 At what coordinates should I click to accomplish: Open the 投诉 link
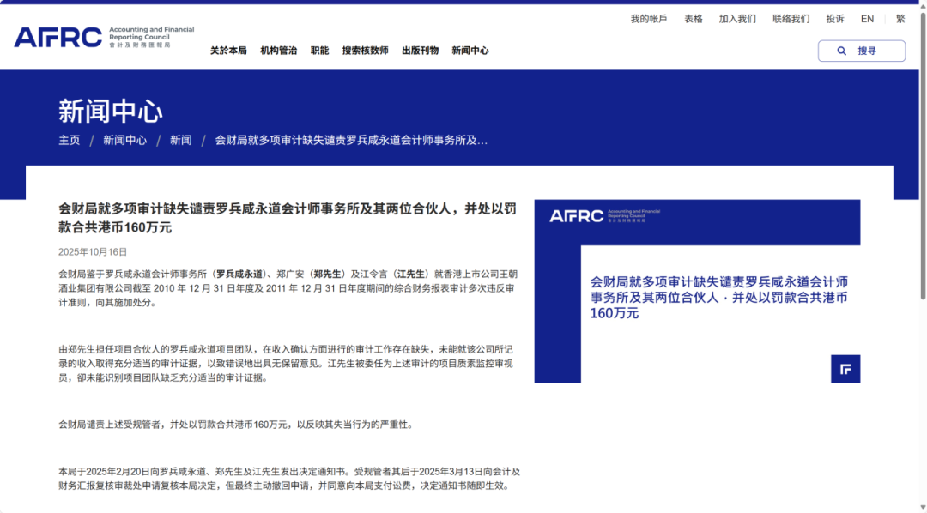[835, 19]
